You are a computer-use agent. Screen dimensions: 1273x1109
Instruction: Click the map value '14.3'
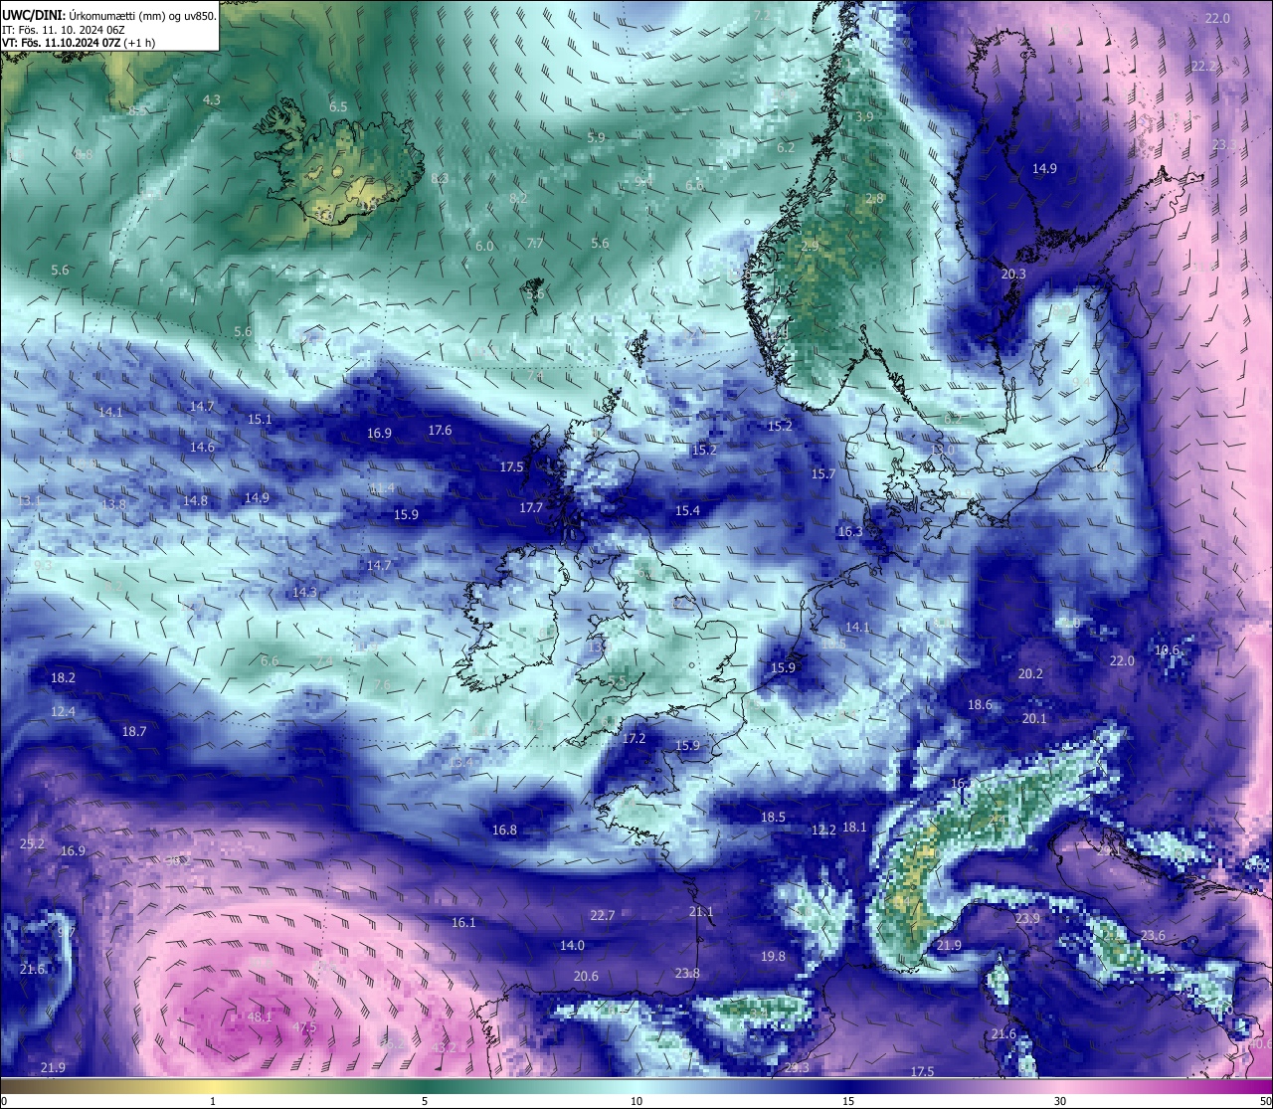[304, 592]
